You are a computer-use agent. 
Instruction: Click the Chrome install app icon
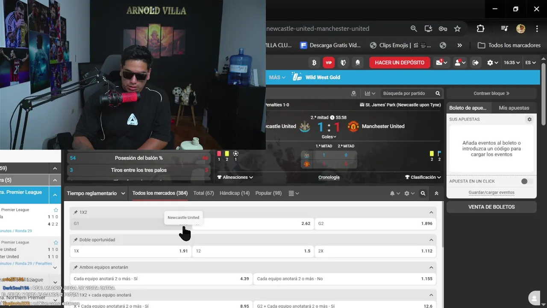tap(428, 29)
